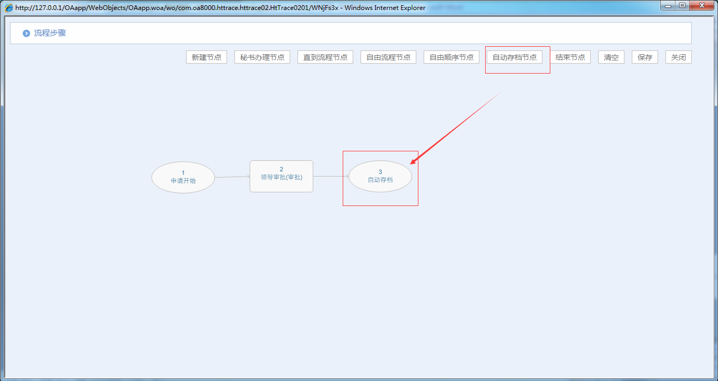Viewport: 718px width, 381px height.
Task: Select node 3 自动存档 ellipse
Action: 380,177
